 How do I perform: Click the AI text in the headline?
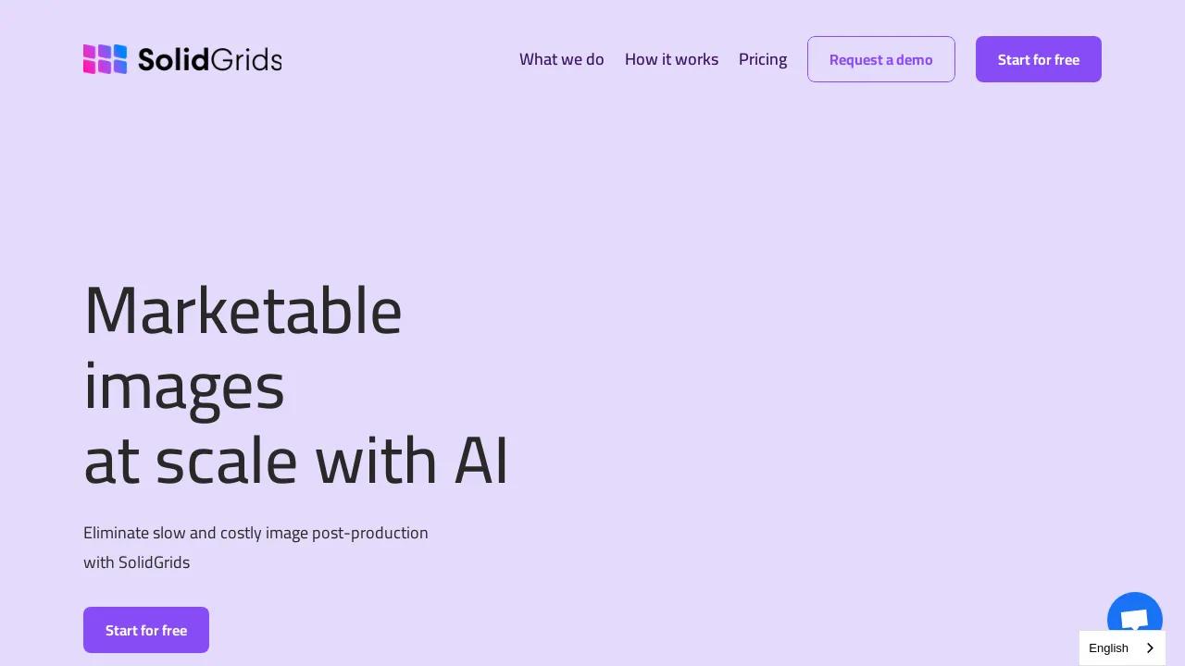point(481,461)
